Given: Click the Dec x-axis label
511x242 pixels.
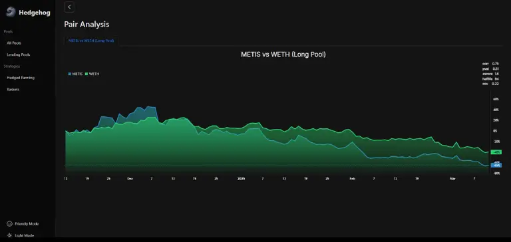Looking at the screenshot, I should click(130, 178).
